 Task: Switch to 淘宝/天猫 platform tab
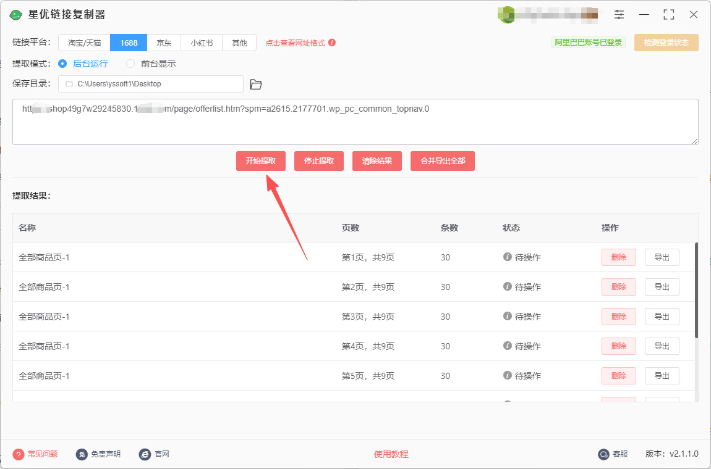84,43
